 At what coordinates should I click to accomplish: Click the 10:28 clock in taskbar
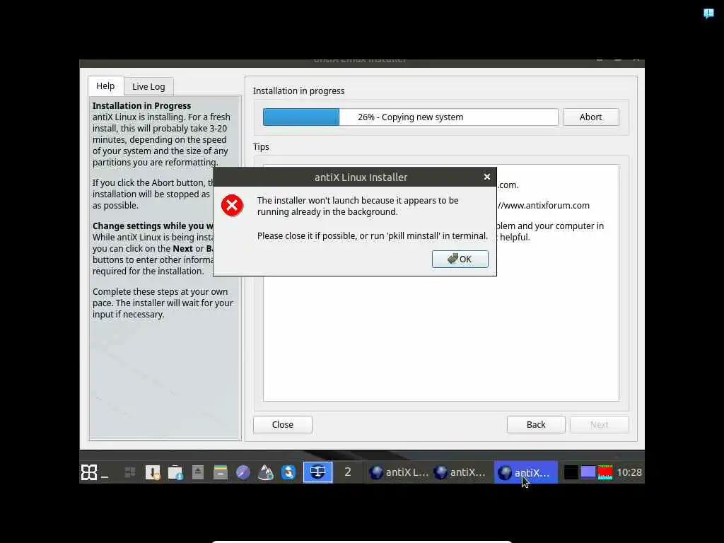click(x=629, y=472)
